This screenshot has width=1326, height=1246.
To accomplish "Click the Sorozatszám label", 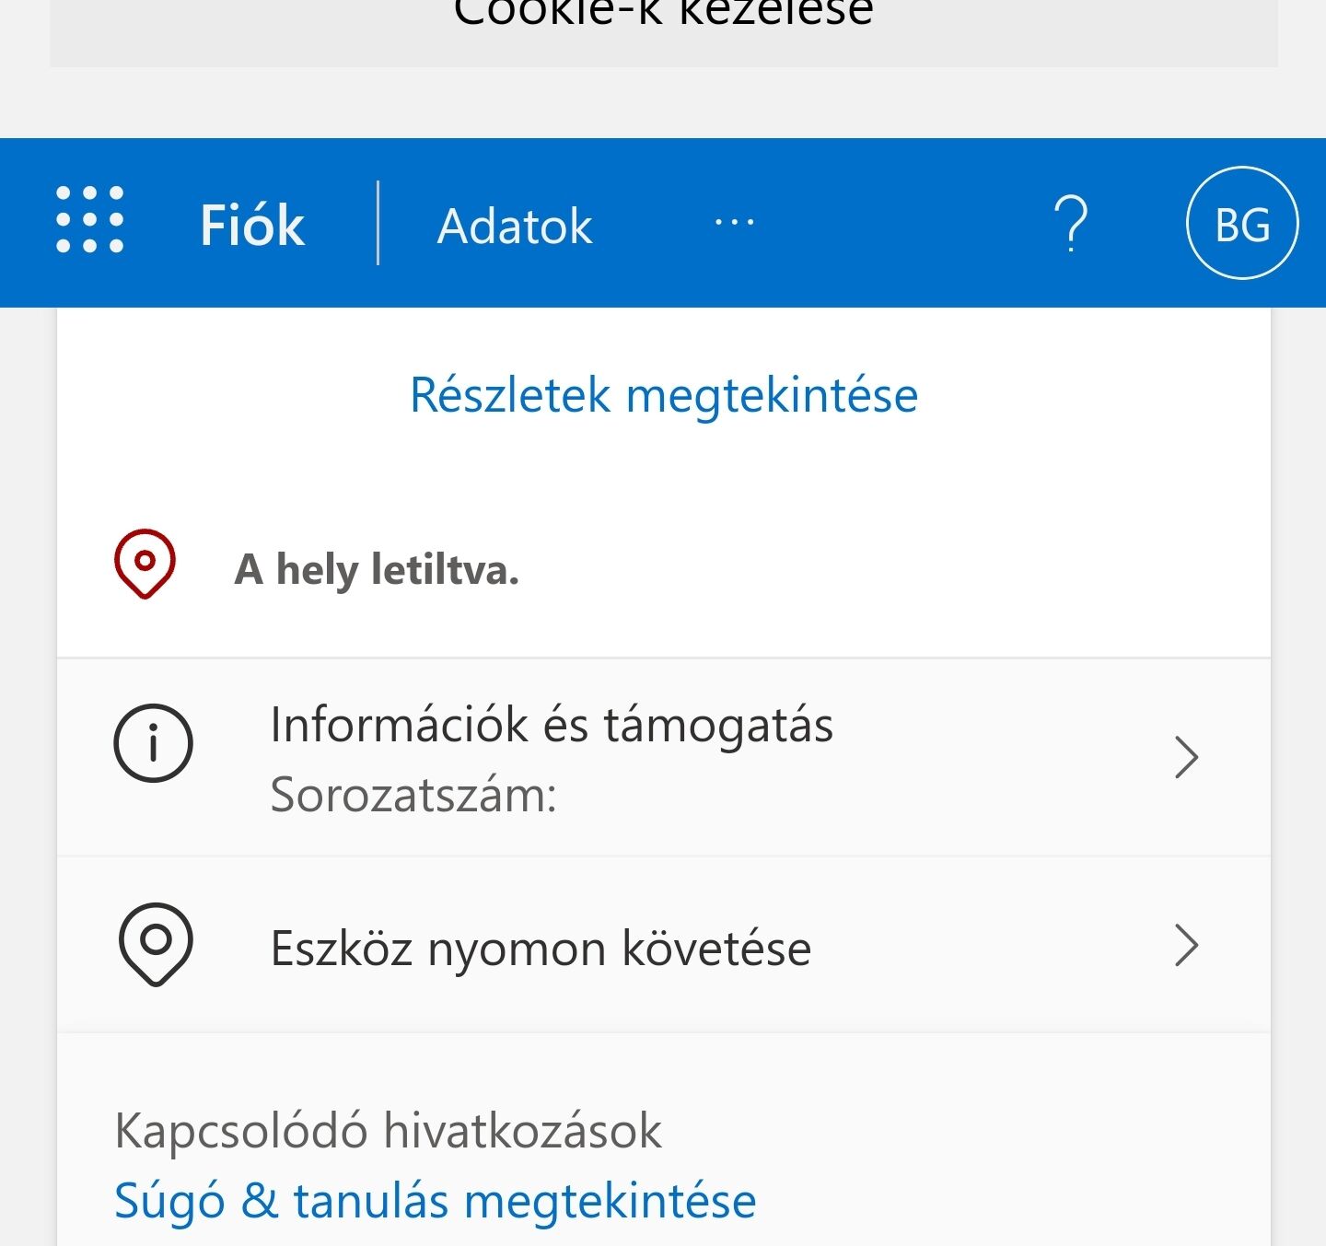I will pos(413,794).
